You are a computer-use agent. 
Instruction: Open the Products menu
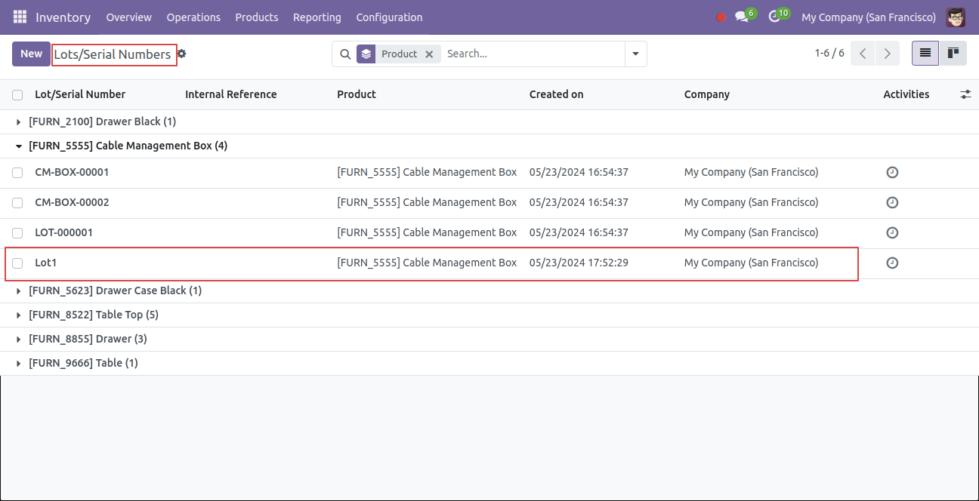pyautogui.click(x=257, y=17)
